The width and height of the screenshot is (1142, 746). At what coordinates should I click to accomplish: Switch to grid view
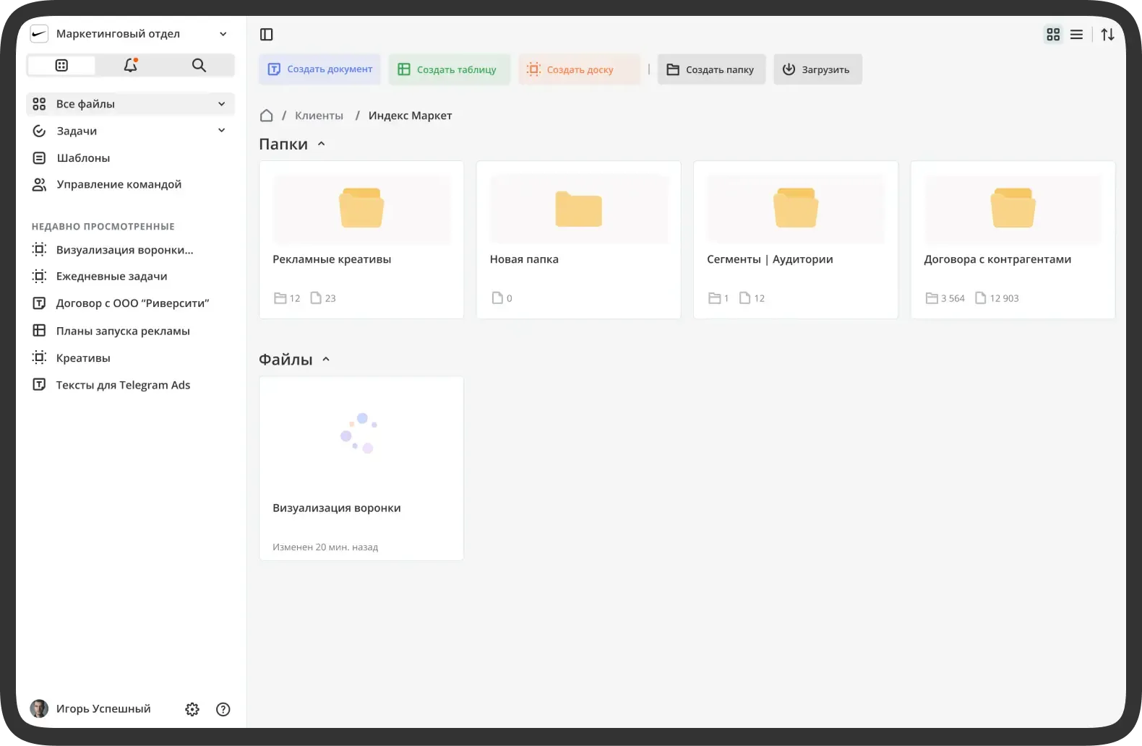point(1053,35)
